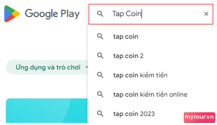Clear the search text with the X button
Viewport: 217px width, 125px height.
(x=206, y=14)
